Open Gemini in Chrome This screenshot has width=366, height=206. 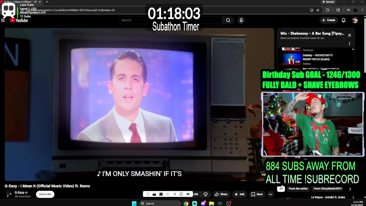point(328,2)
